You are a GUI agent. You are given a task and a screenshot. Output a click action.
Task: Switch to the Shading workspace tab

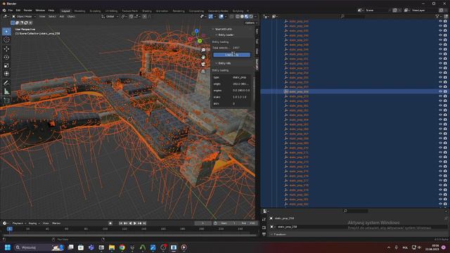point(147,11)
